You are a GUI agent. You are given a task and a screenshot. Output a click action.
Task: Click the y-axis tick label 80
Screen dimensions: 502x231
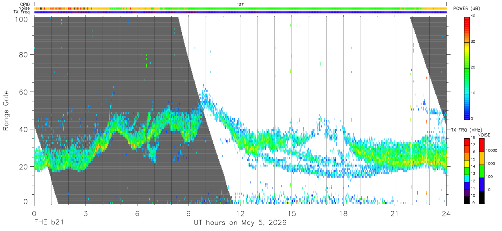point(24,54)
